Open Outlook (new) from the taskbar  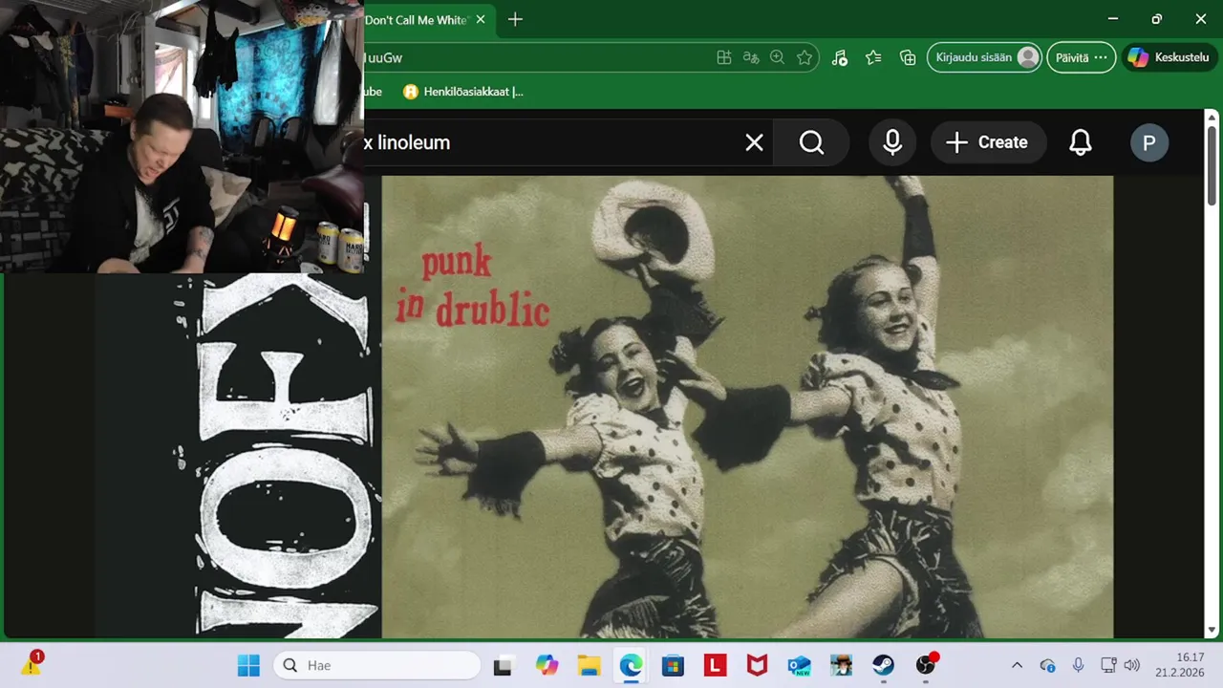point(799,665)
